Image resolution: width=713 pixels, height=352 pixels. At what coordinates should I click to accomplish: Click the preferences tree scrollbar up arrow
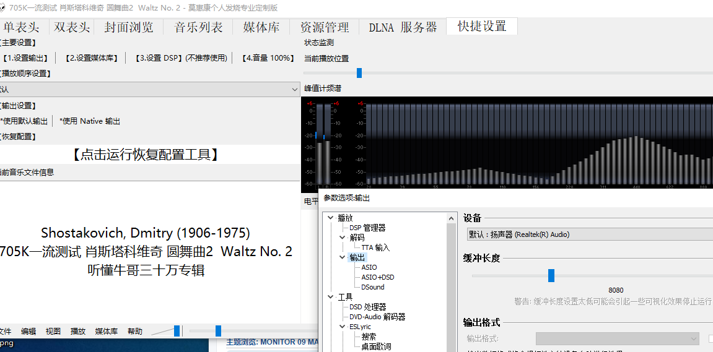tap(452, 218)
